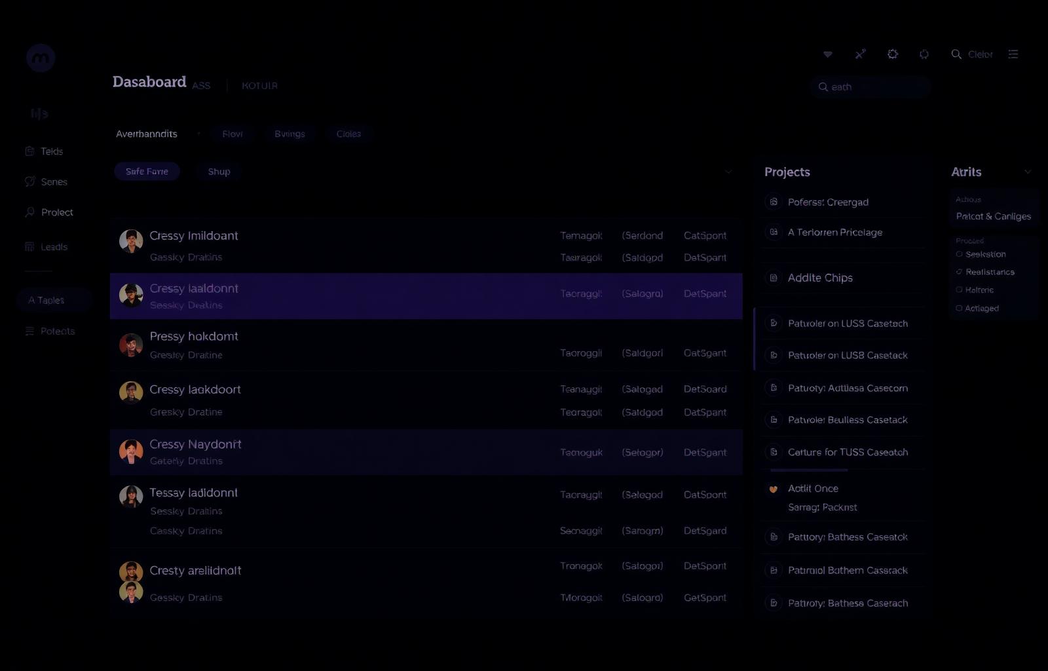1048x671 pixels.
Task: Click the crossed tools icon in top bar
Action: click(x=860, y=54)
